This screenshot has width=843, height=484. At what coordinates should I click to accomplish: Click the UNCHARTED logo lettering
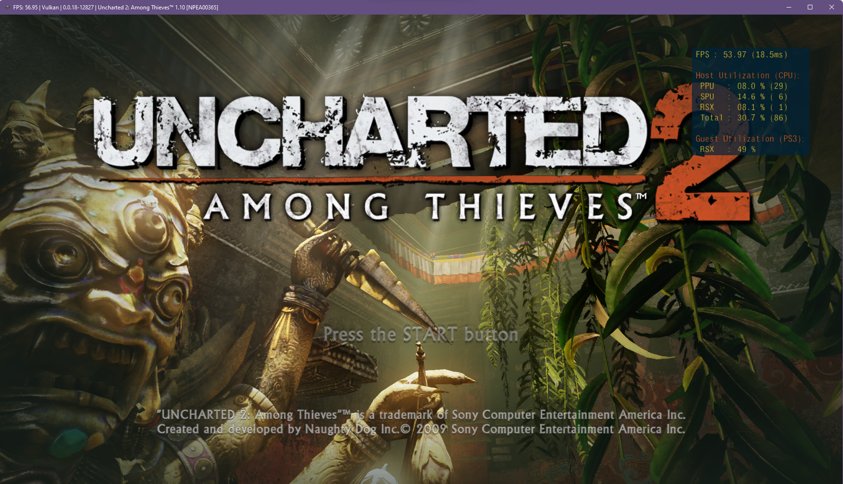[x=370, y=132]
